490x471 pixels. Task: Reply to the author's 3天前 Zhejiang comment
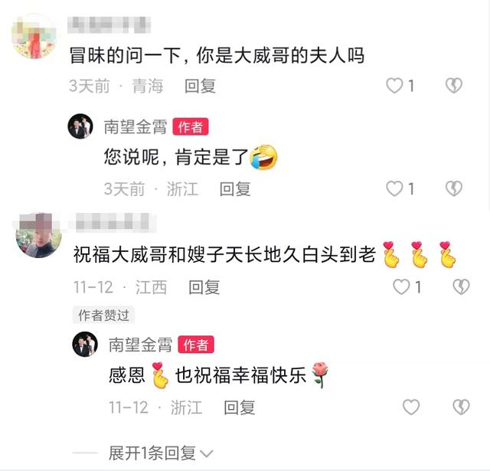(x=235, y=189)
